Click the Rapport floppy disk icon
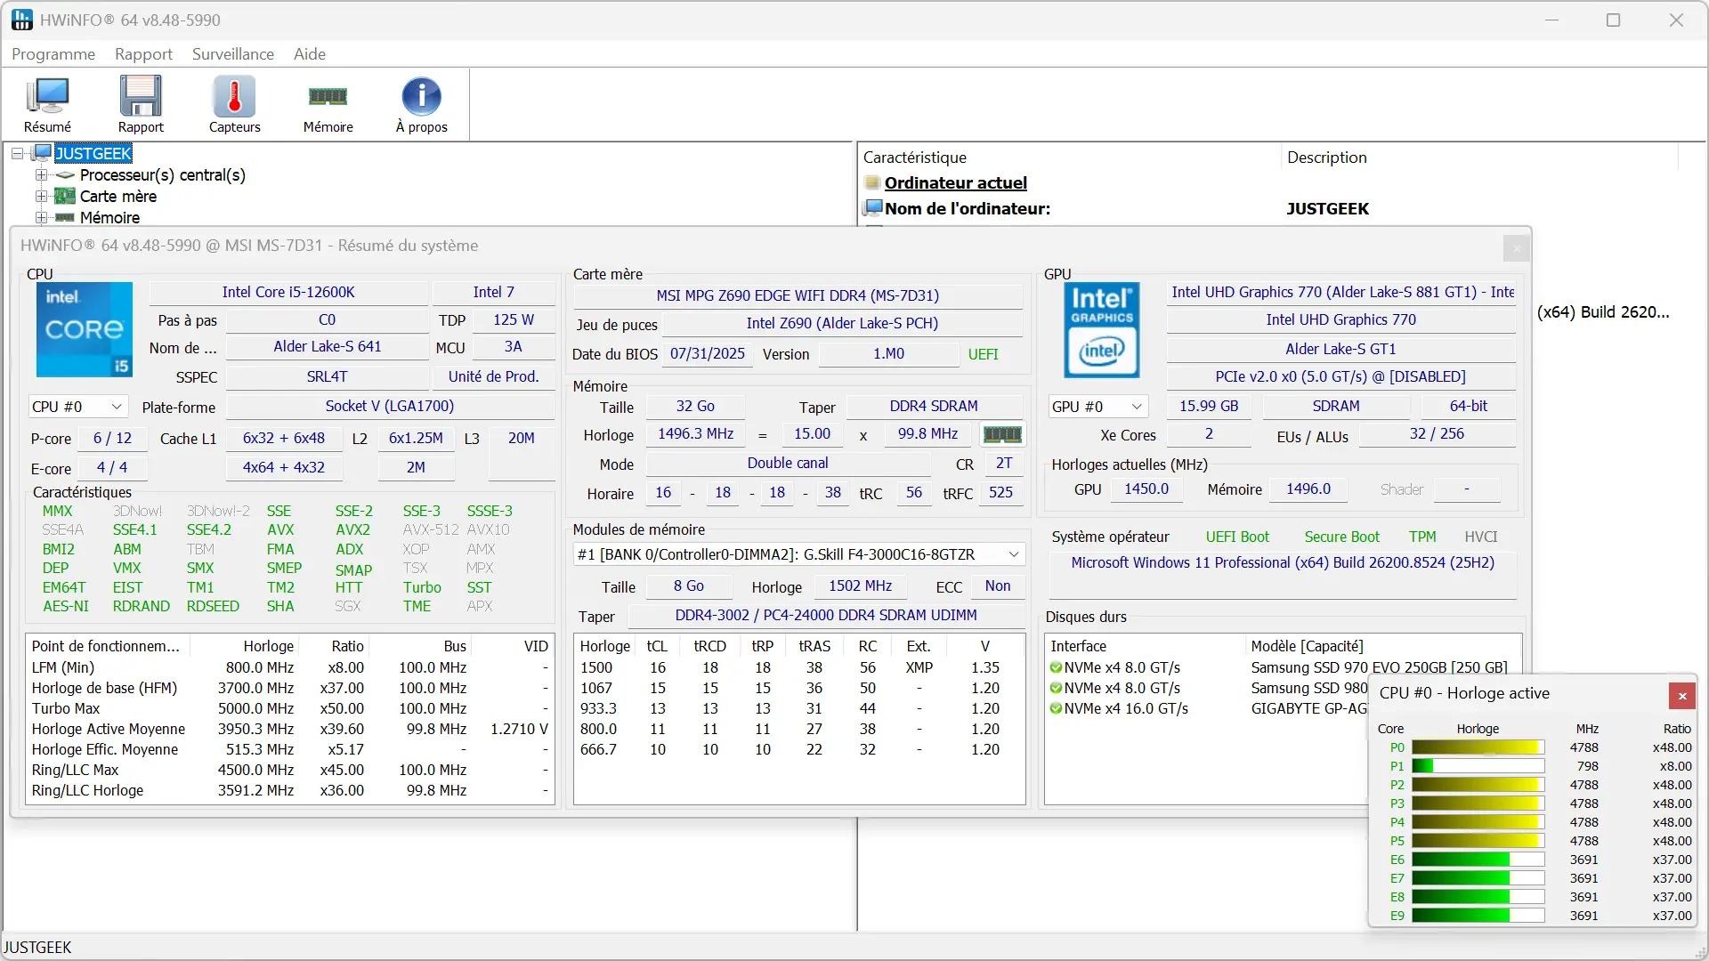This screenshot has height=961, width=1709. pyautogui.click(x=141, y=96)
